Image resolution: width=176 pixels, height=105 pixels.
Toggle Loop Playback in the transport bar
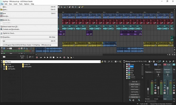click(x=41, y=57)
